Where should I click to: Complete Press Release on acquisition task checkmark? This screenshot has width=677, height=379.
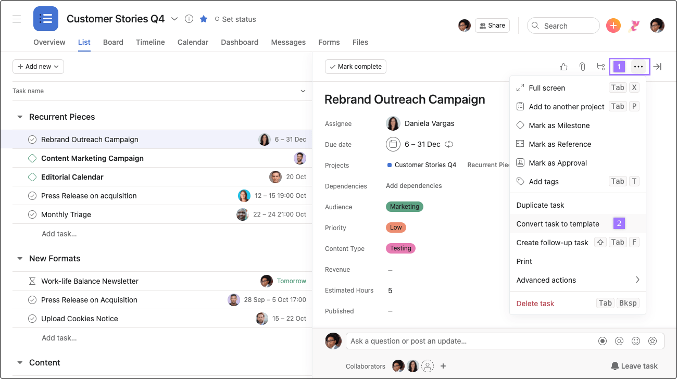pos(32,196)
